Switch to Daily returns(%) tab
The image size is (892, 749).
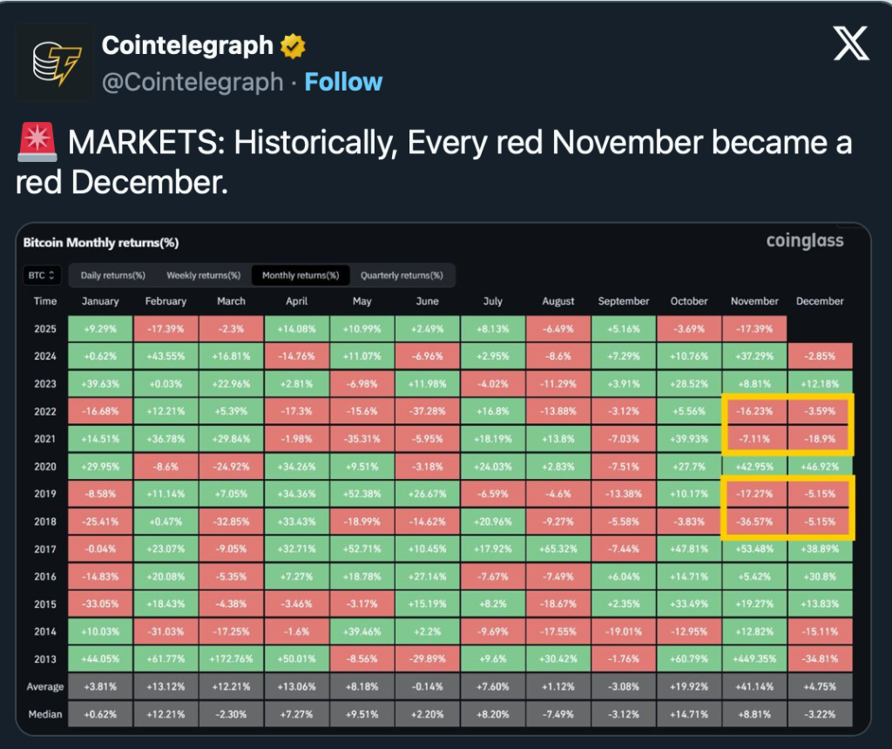coord(112,275)
